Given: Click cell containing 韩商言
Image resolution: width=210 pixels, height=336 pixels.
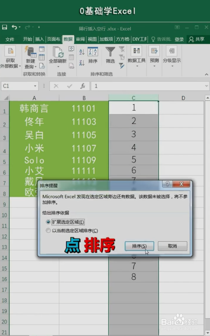Looking at the screenshot, I should 34,108.
